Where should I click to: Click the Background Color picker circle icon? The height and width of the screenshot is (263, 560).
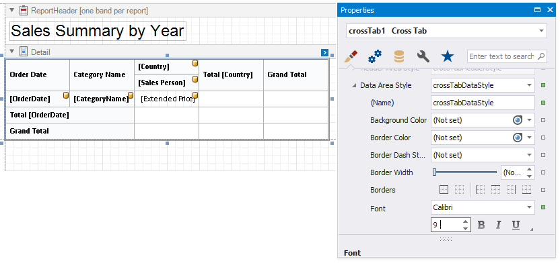[x=518, y=120]
